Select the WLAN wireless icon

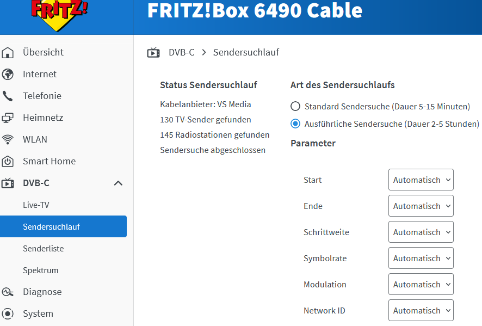(8, 139)
